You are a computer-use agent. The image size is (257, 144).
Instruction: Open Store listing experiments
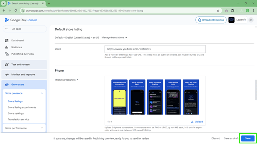point(22,107)
